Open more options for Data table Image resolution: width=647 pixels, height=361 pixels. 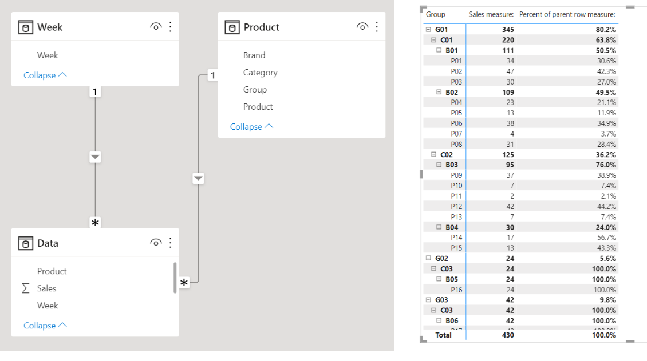click(171, 243)
